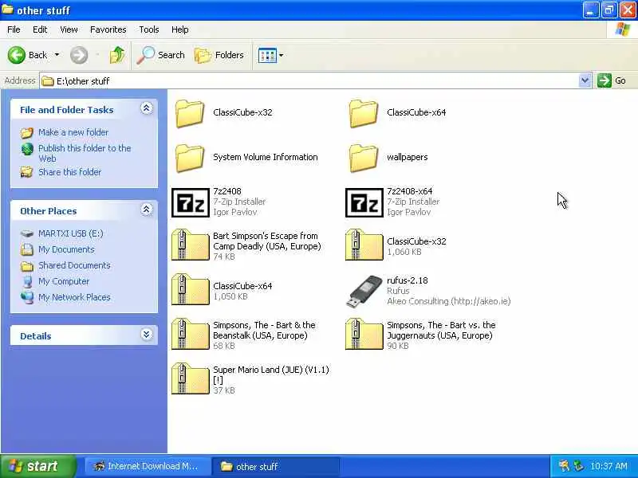Open the Edit menu
638x478 pixels.
[x=40, y=29]
